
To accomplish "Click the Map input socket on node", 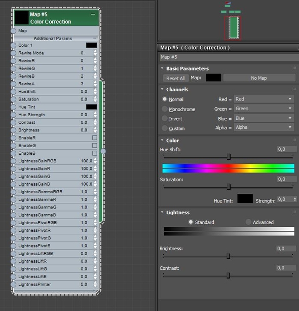I will click(13, 31).
